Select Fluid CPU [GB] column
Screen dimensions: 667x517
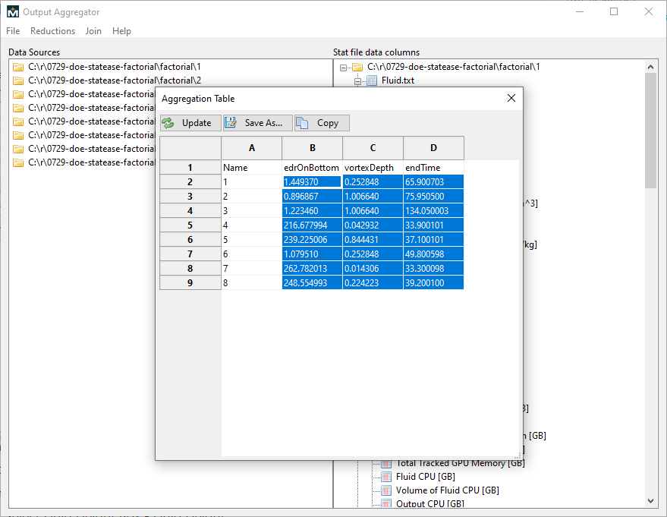point(426,477)
